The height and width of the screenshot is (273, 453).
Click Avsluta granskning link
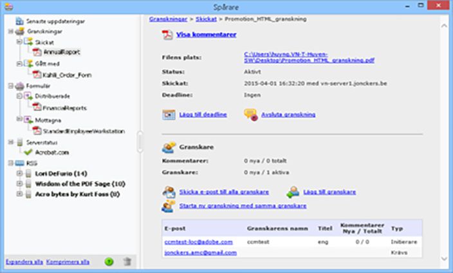pos(288,115)
